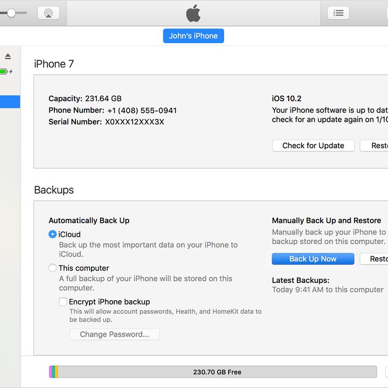Click the Backups section heading
This screenshot has height=388, width=388.
coord(54,190)
